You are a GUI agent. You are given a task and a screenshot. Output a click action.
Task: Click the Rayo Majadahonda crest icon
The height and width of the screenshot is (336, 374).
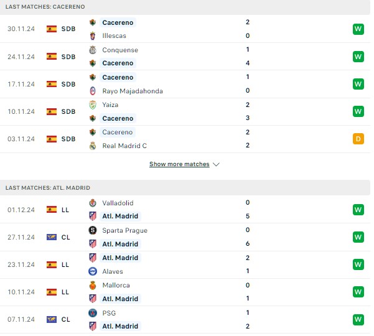click(x=93, y=91)
